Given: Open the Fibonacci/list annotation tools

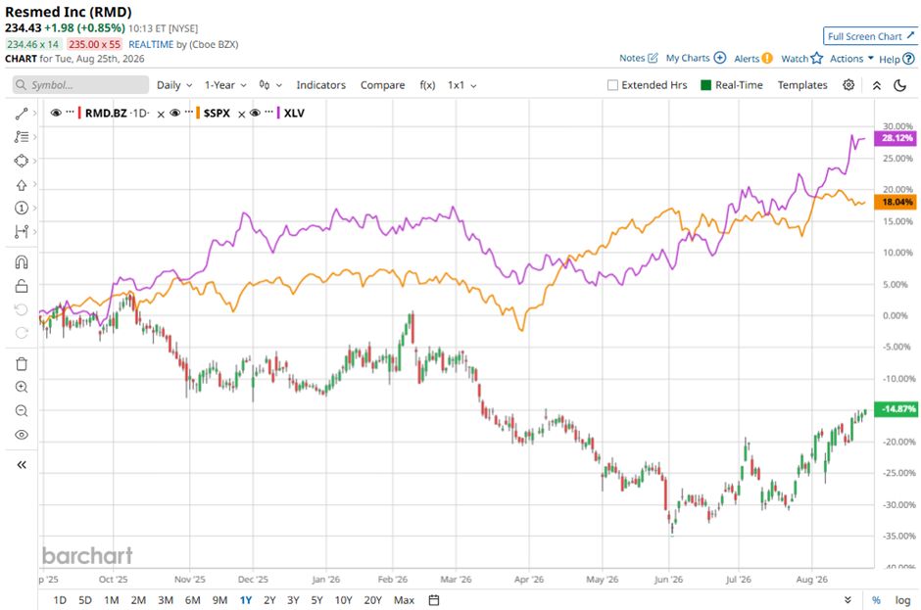Looking at the screenshot, I should 22,137.
